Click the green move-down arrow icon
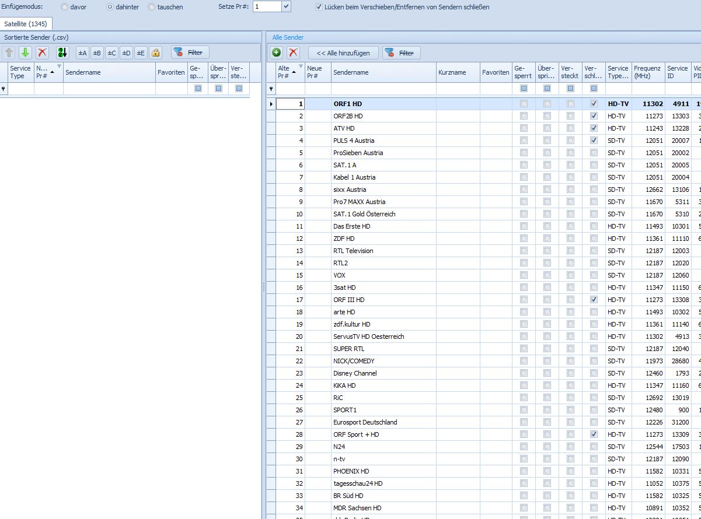The width and height of the screenshot is (701, 519). tap(25, 52)
